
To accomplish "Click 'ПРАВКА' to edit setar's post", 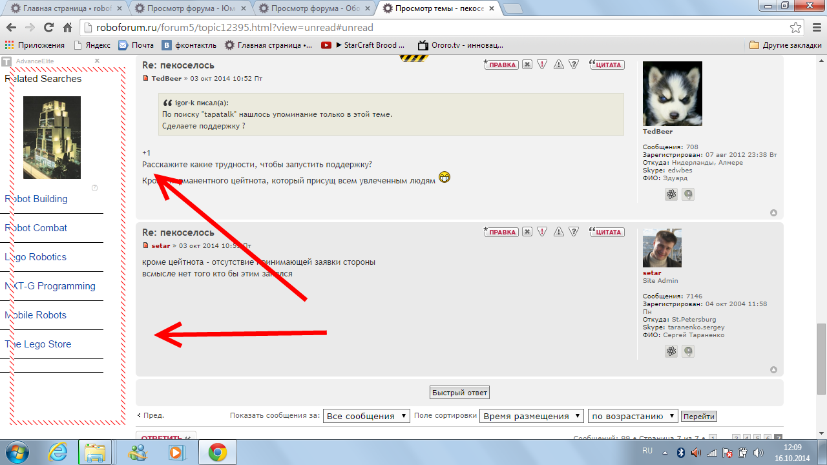I will (x=501, y=232).
